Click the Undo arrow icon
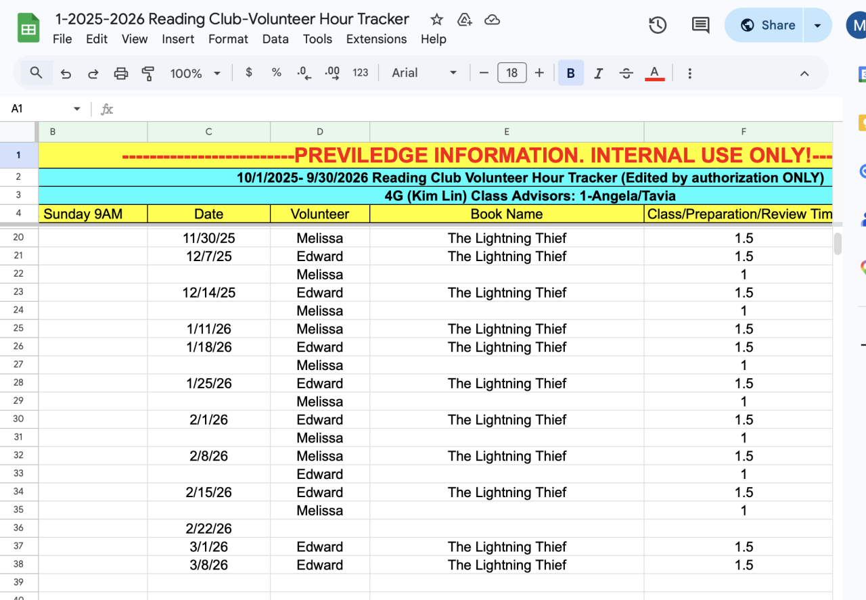 coord(66,73)
